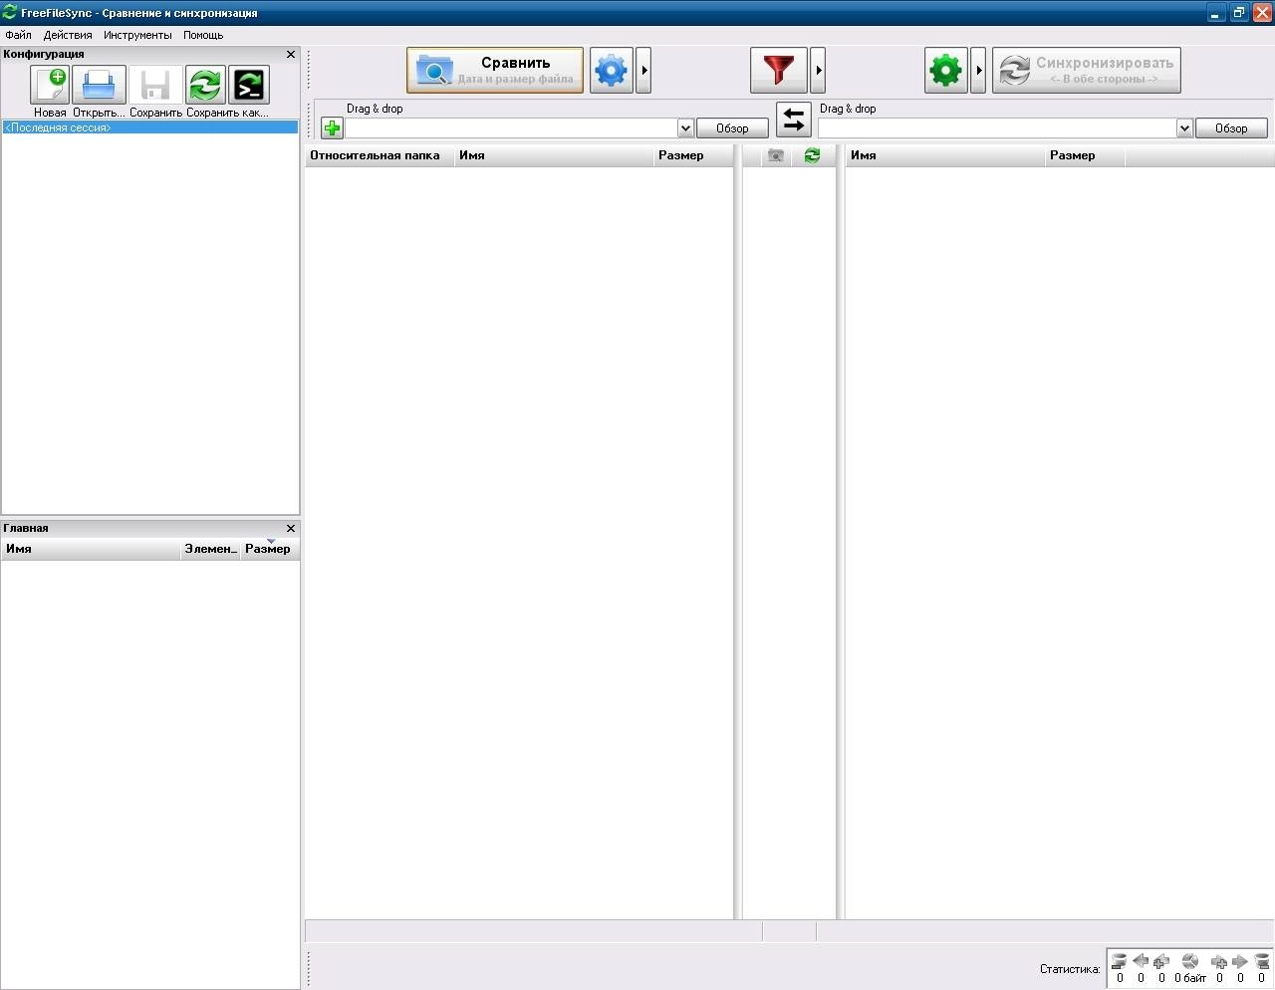The height and width of the screenshot is (990, 1275).
Task: Sort Главная panel by Элемен... column
Action: pyautogui.click(x=211, y=549)
